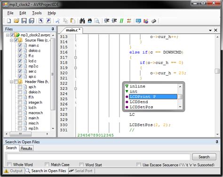Close the main.c editor tab with the X
The height and width of the screenshot is (177, 223).
point(216,30)
